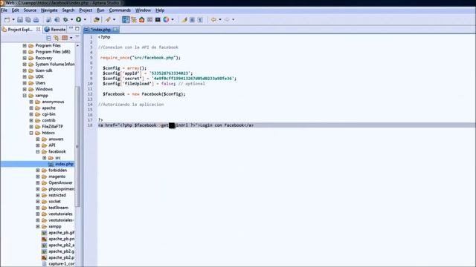This screenshot has height=267, width=476.
Task: Click the highlighted blue explorer view icon
Action: [x=126, y=20]
